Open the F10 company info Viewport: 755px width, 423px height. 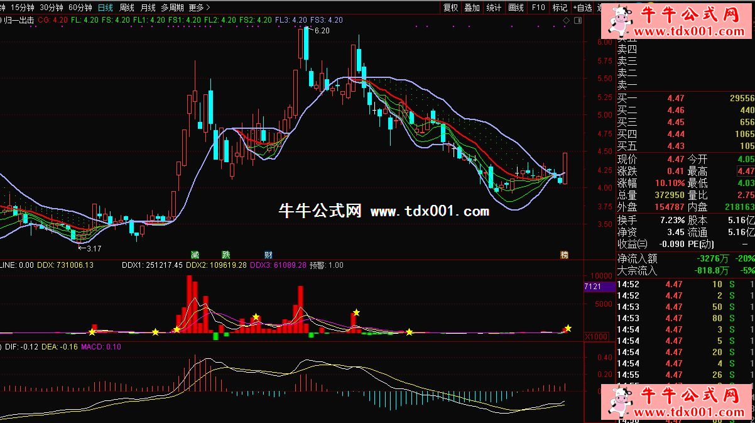538,8
